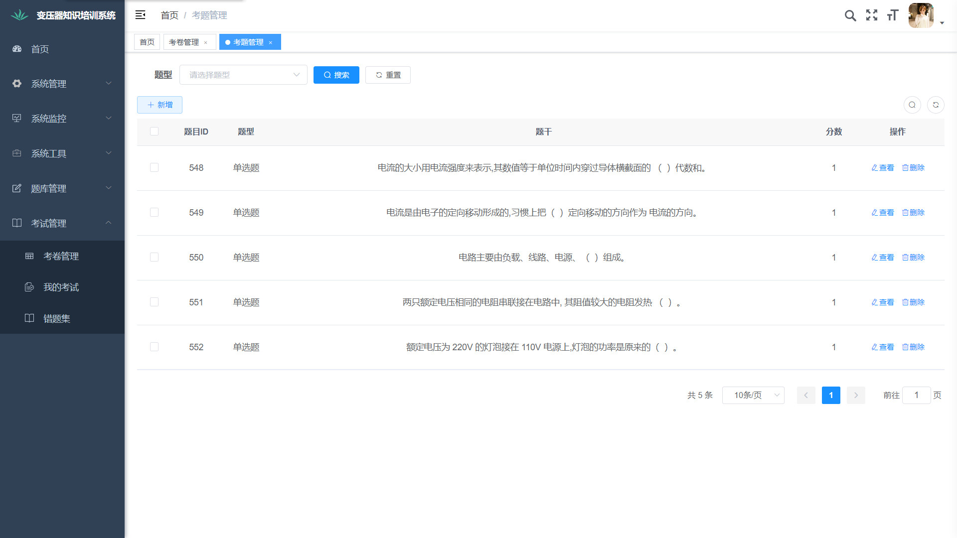Open the 请选择题型 dropdown
The height and width of the screenshot is (538, 957).
click(x=243, y=75)
